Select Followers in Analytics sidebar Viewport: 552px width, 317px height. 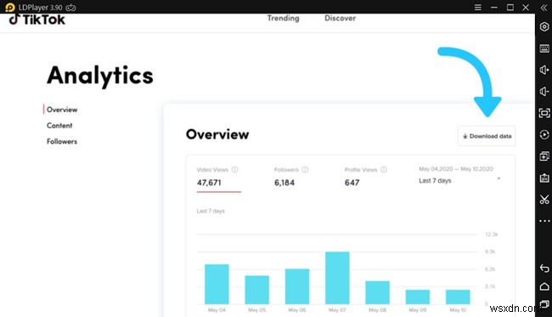pyautogui.click(x=62, y=141)
